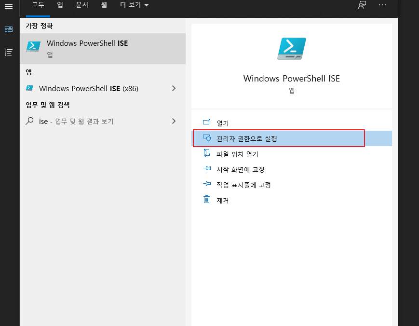The height and width of the screenshot is (326, 419).
Task: Select the tile view icon in left sidebar
Action: pos(9,29)
